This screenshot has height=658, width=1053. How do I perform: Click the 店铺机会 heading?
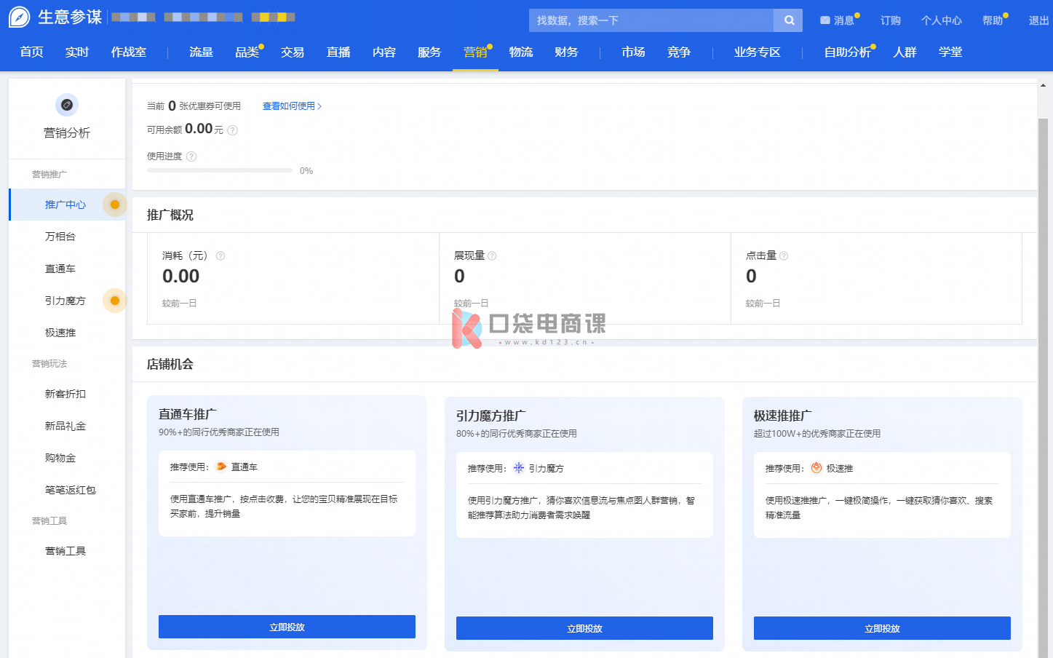pyautogui.click(x=170, y=364)
